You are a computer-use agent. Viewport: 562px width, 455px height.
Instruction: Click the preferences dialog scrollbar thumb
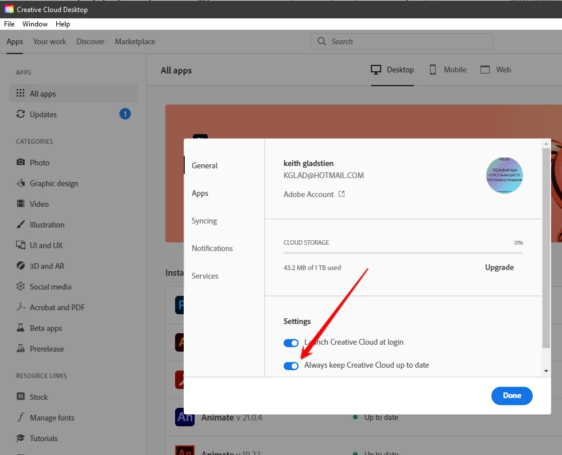pyautogui.click(x=546, y=248)
